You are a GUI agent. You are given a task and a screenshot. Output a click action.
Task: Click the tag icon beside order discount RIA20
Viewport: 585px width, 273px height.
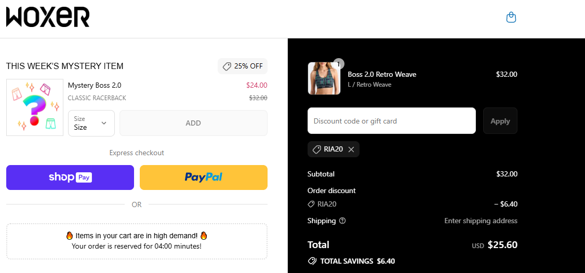311,204
